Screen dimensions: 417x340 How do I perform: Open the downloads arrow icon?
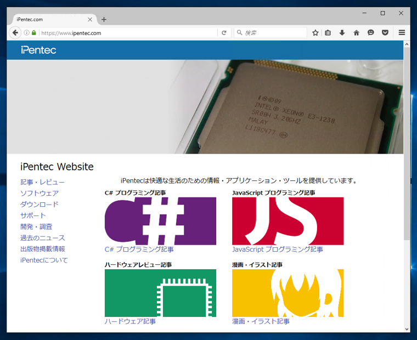coord(342,33)
